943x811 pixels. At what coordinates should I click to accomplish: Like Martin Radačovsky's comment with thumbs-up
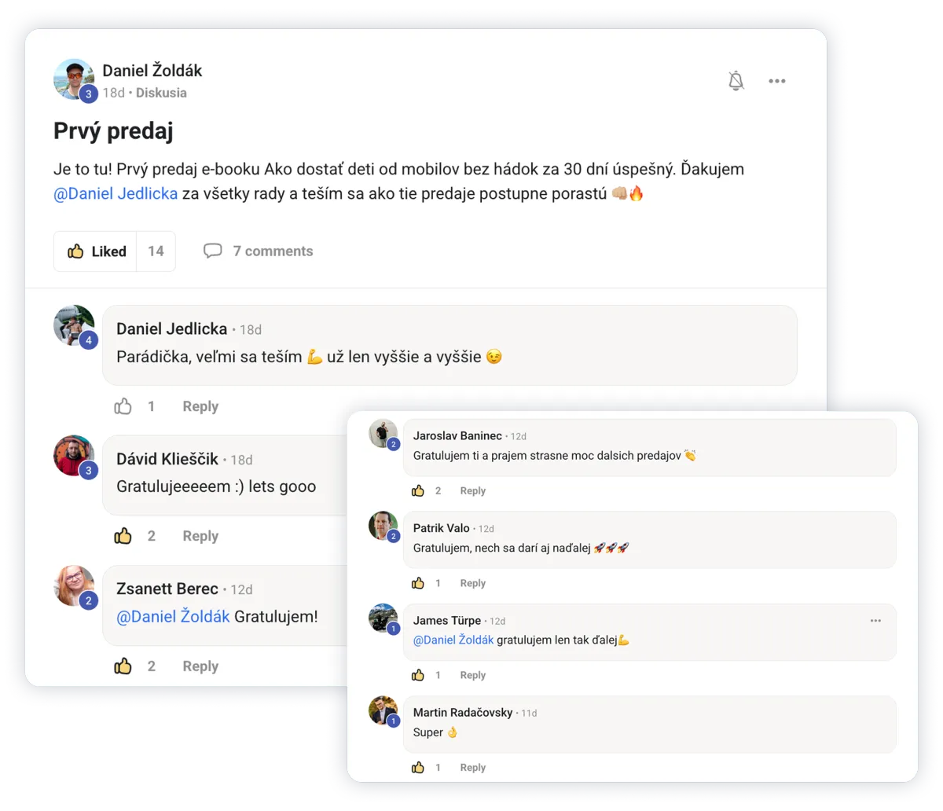tap(418, 768)
